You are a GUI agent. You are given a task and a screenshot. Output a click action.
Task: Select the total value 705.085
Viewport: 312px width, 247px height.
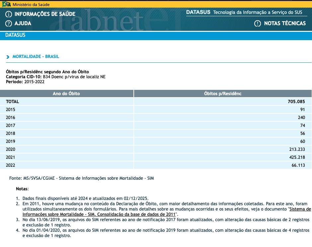click(x=296, y=101)
